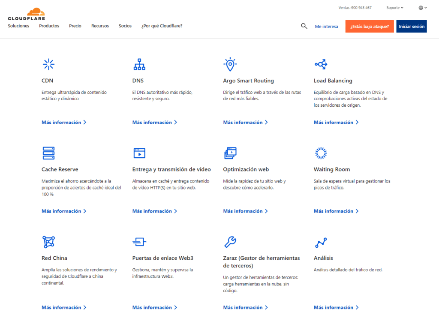Click the Análisis detallado del tráfico description
The height and width of the screenshot is (315, 439).
click(x=348, y=270)
